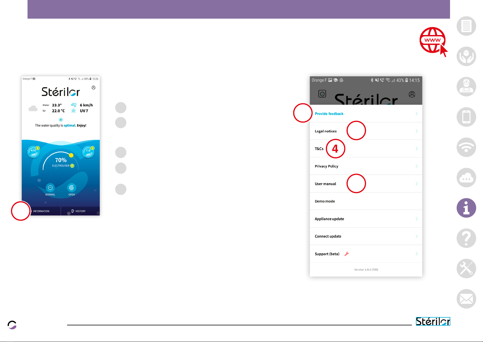Click the hands-holding-box sidebar icon
This screenshot has height=342, width=483.
[x=466, y=57]
